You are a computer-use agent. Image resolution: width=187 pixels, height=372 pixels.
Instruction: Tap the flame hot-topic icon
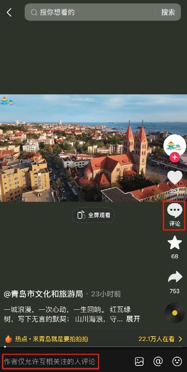point(8,339)
